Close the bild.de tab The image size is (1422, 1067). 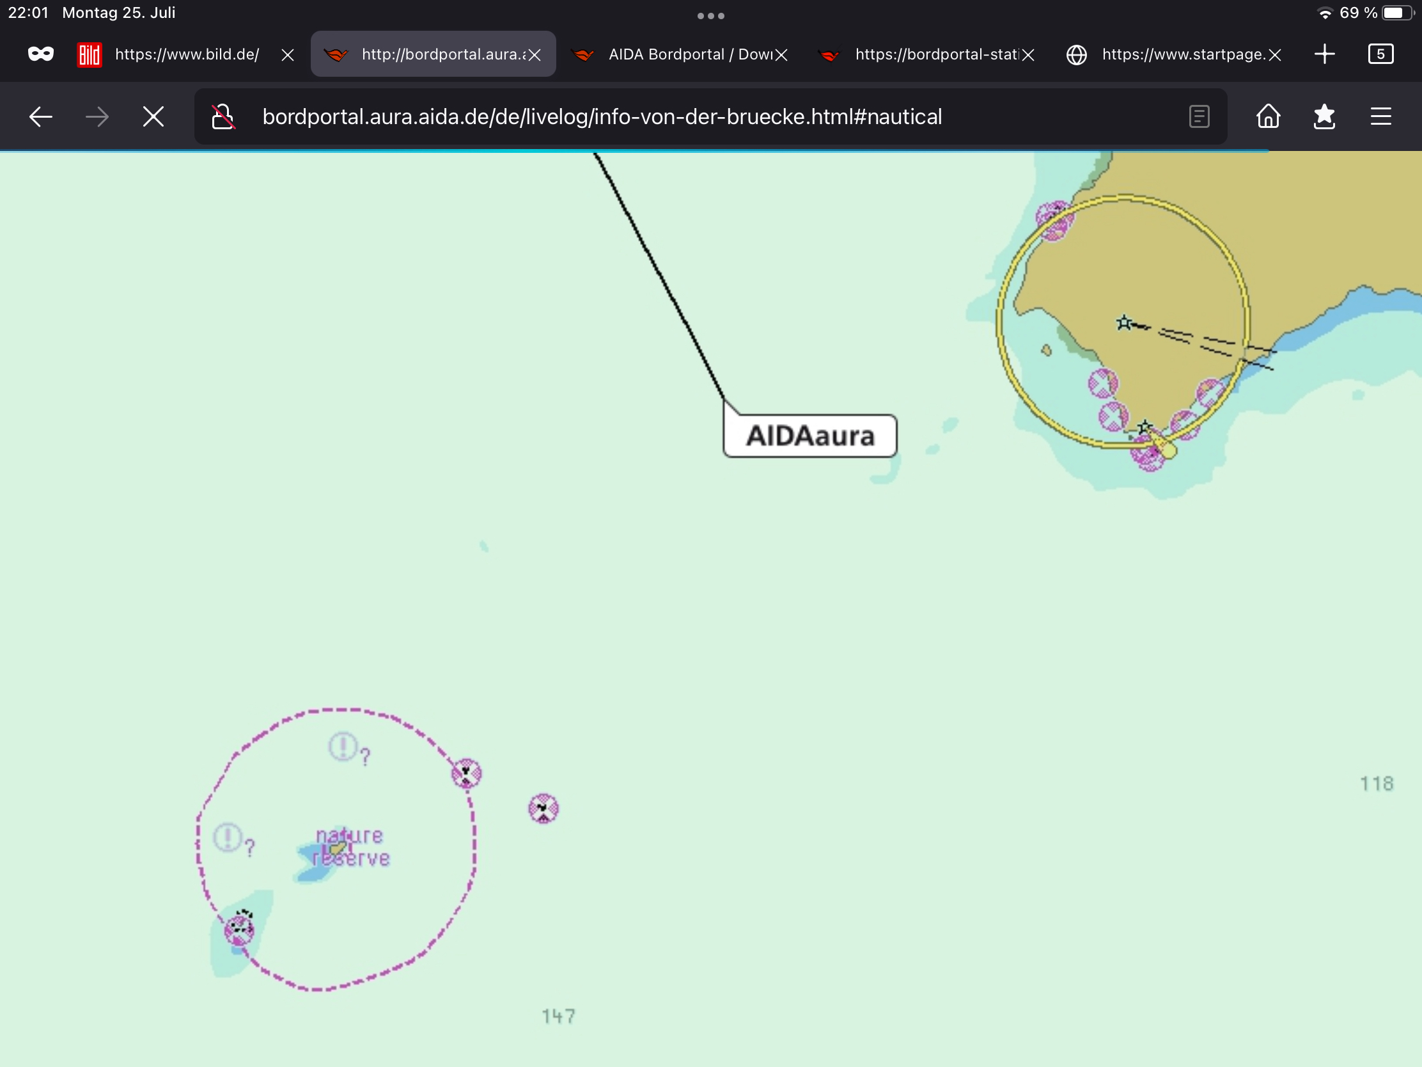pyautogui.click(x=287, y=54)
